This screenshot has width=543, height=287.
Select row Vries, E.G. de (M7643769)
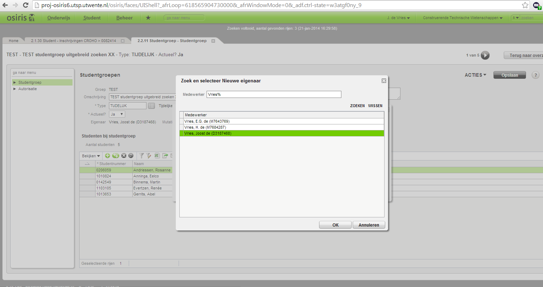coord(282,121)
